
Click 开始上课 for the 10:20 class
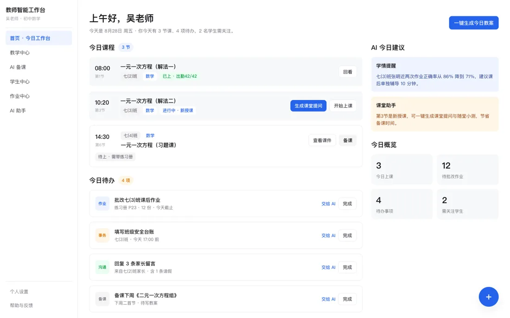pos(343,106)
